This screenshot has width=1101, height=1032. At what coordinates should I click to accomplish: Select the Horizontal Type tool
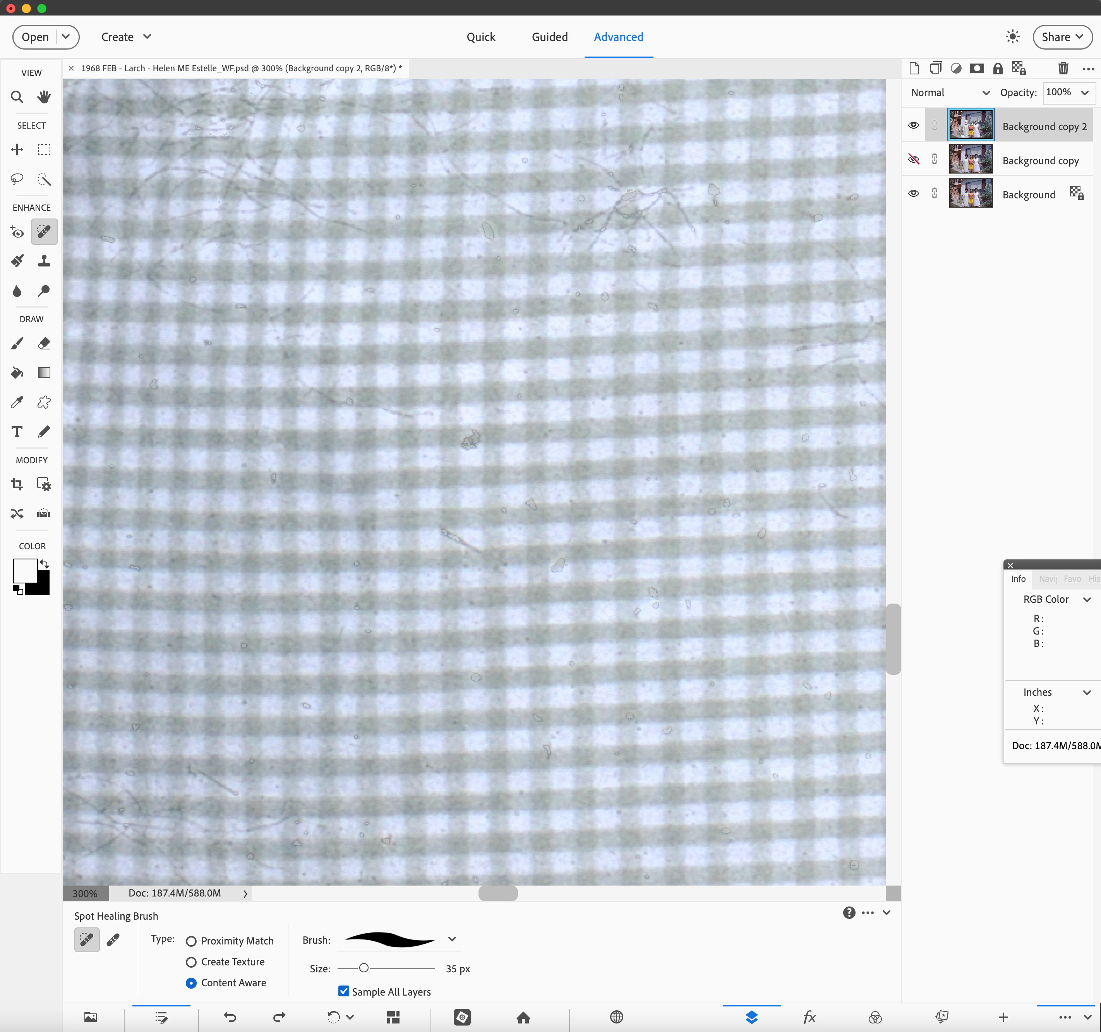pos(17,432)
